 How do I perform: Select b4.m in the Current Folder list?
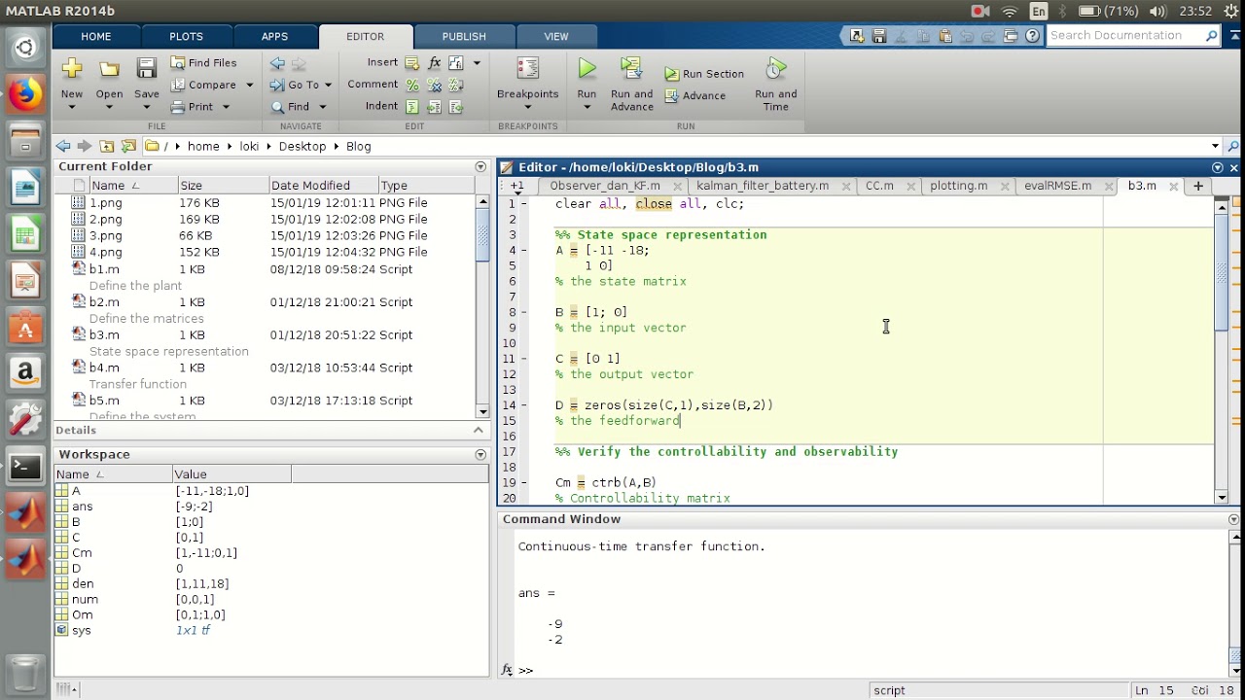pos(104,367)
